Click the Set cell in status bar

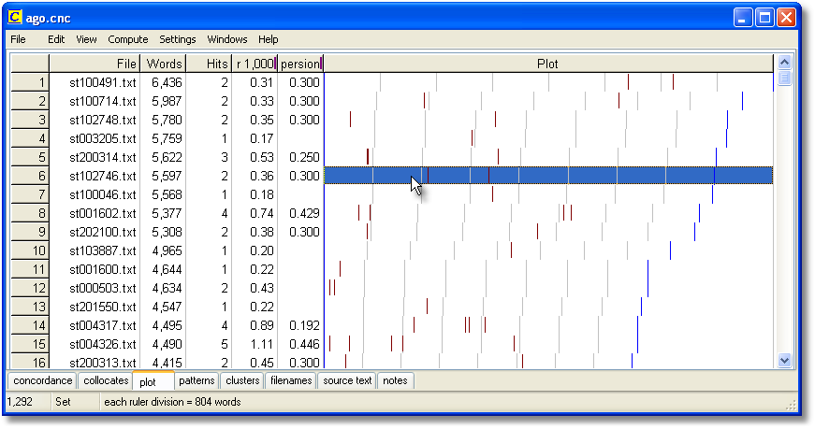click(x=63, y=402)
